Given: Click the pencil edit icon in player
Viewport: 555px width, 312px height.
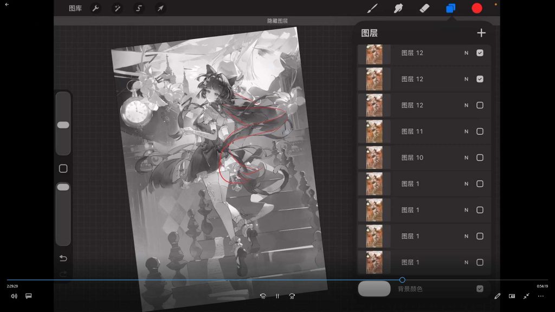Looking at the screenshot, I should (498, 296).
